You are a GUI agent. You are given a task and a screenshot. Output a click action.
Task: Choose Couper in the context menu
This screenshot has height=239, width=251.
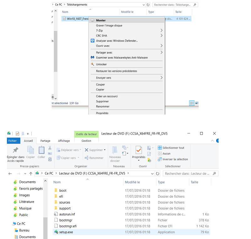coord(127,84)
